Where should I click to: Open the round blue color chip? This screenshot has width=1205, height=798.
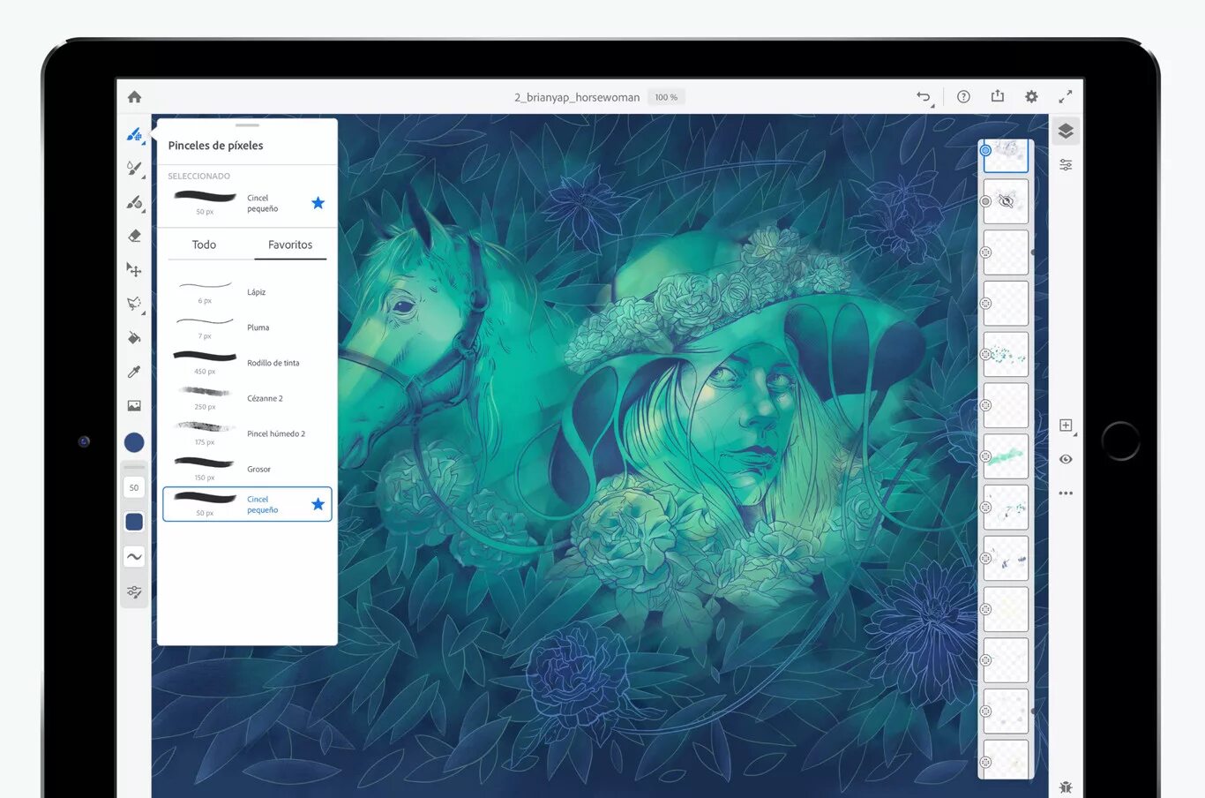pyautogui.click(x=134, y=442)
